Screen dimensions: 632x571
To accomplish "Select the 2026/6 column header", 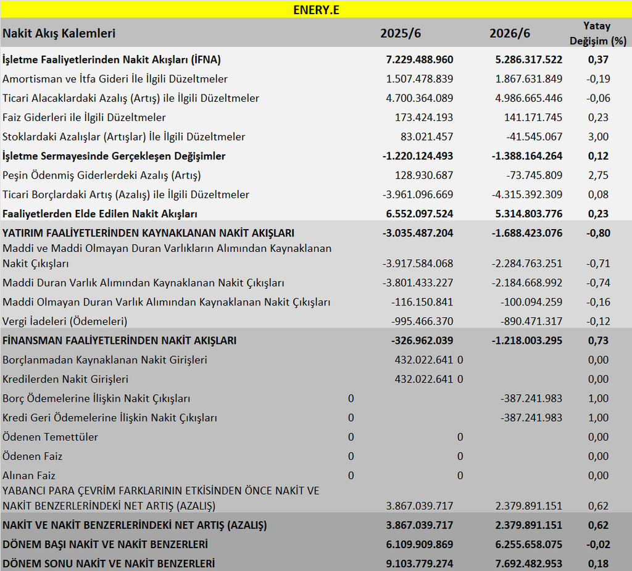I will point(509,33).
